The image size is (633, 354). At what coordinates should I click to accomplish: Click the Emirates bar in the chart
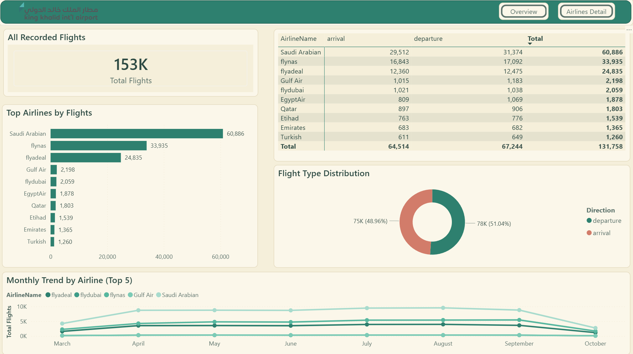53,230
